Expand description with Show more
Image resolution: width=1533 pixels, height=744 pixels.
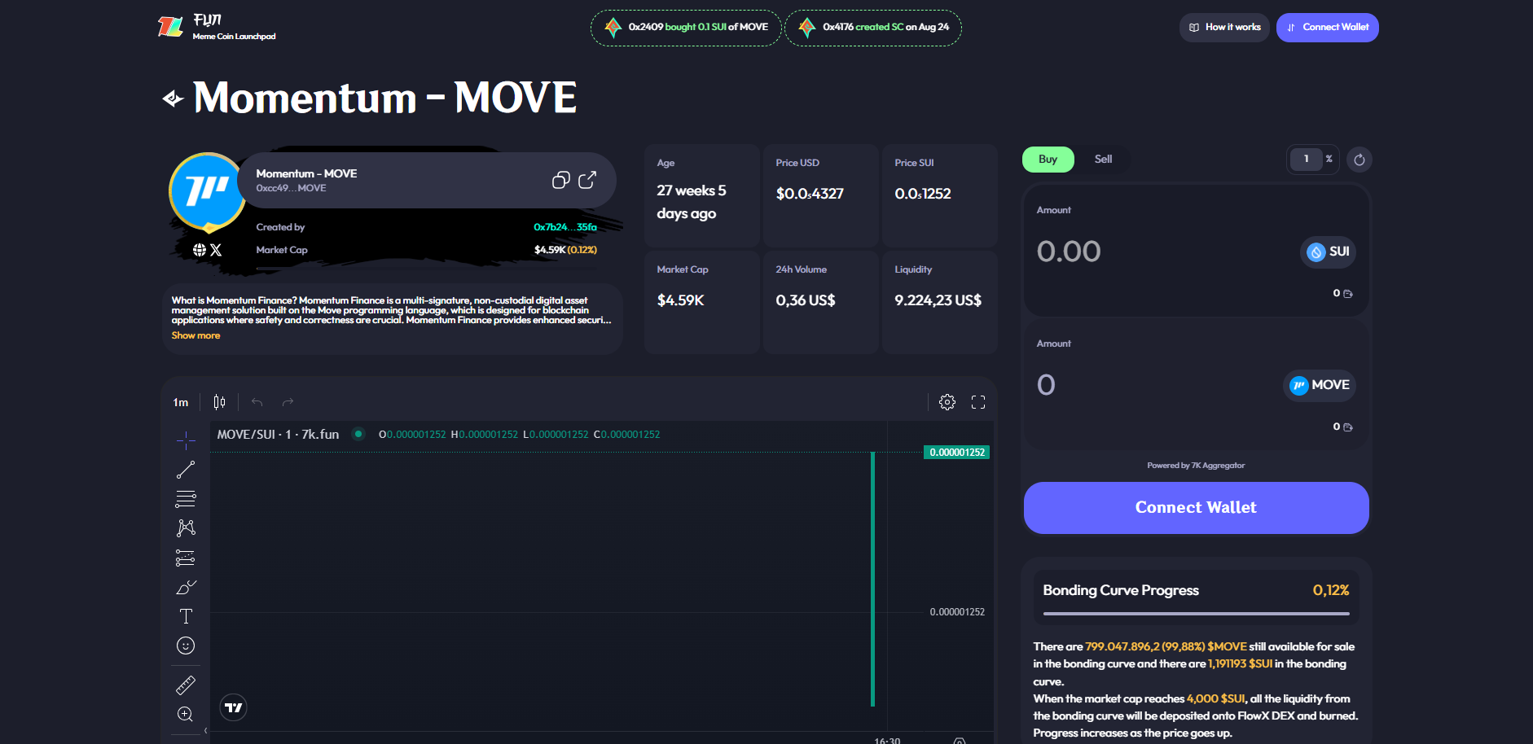point(195,335)
